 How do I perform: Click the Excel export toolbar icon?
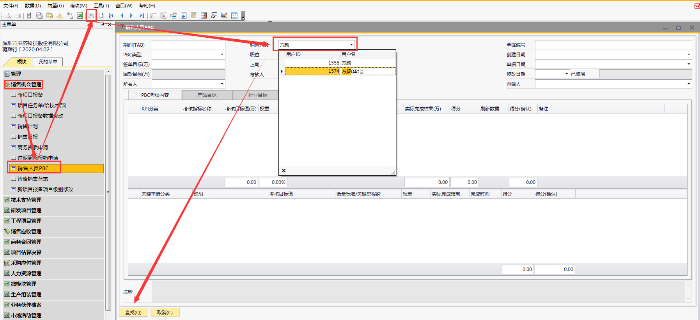point(80,16)
